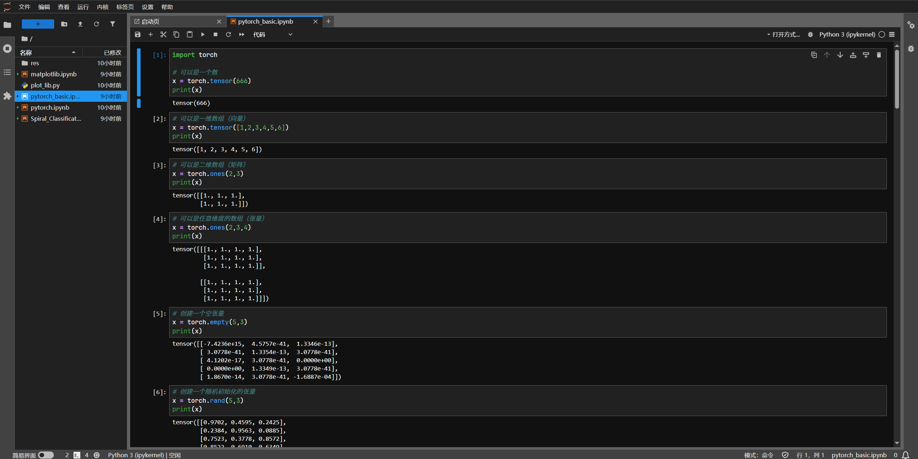The width and height of the screenshot is (918, 459).
Task: Upload files using the upload icon
Action: click(x=80, y=24)
